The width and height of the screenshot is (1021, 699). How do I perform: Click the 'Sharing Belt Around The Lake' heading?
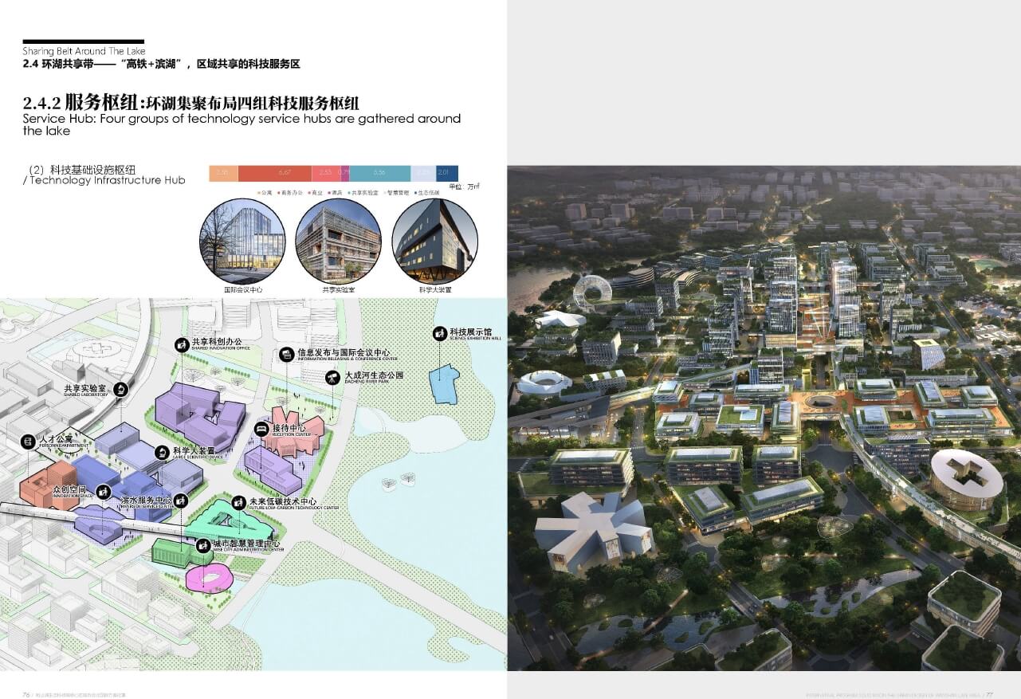click(x=84, y=51)
